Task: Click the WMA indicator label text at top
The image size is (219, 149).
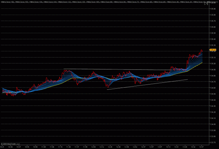Action: [109, 2]
